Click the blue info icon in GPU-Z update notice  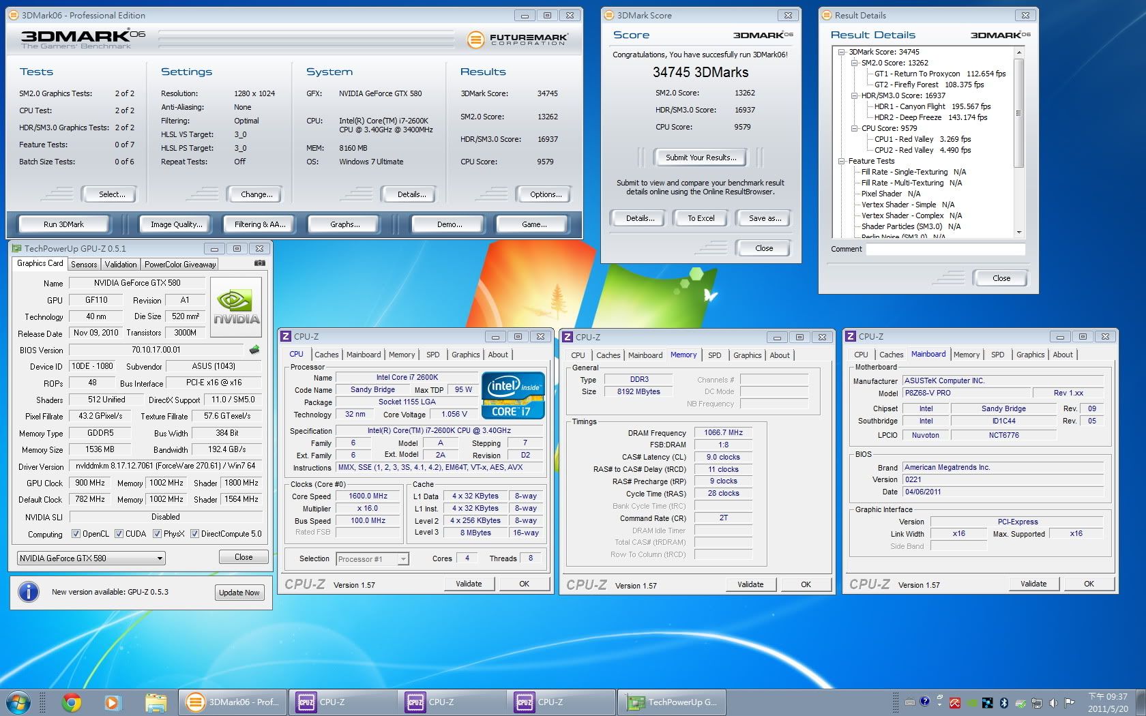point(29,592)
